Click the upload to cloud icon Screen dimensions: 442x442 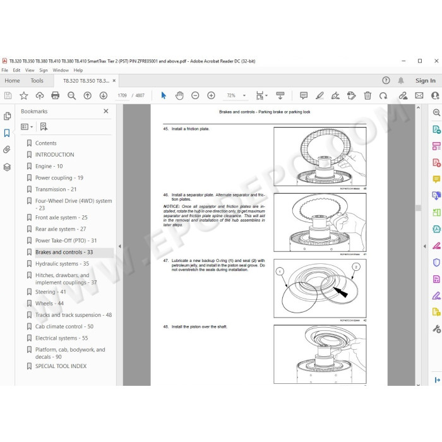(39, 95)
